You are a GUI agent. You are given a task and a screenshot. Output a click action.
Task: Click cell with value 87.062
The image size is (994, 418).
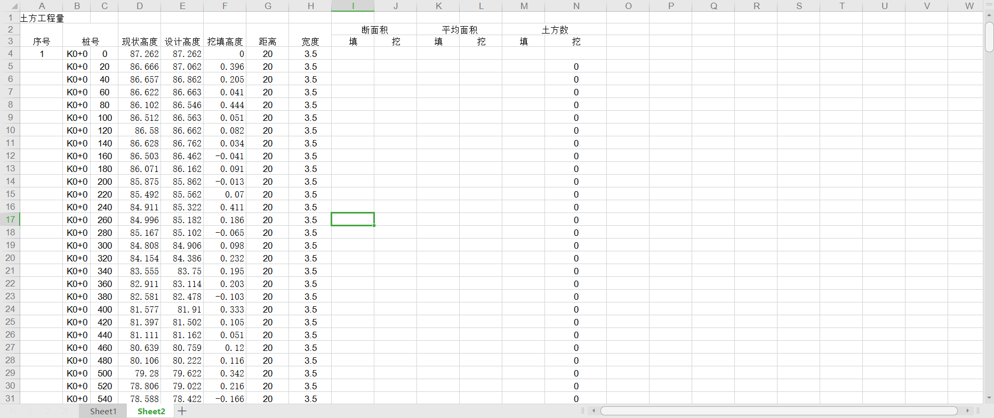tap(182, 67)
